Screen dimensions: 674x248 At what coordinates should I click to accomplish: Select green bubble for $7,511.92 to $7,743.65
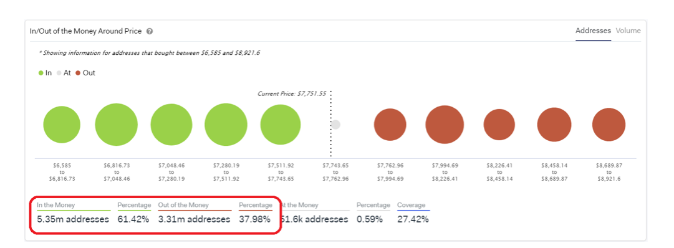pos(280,125)
